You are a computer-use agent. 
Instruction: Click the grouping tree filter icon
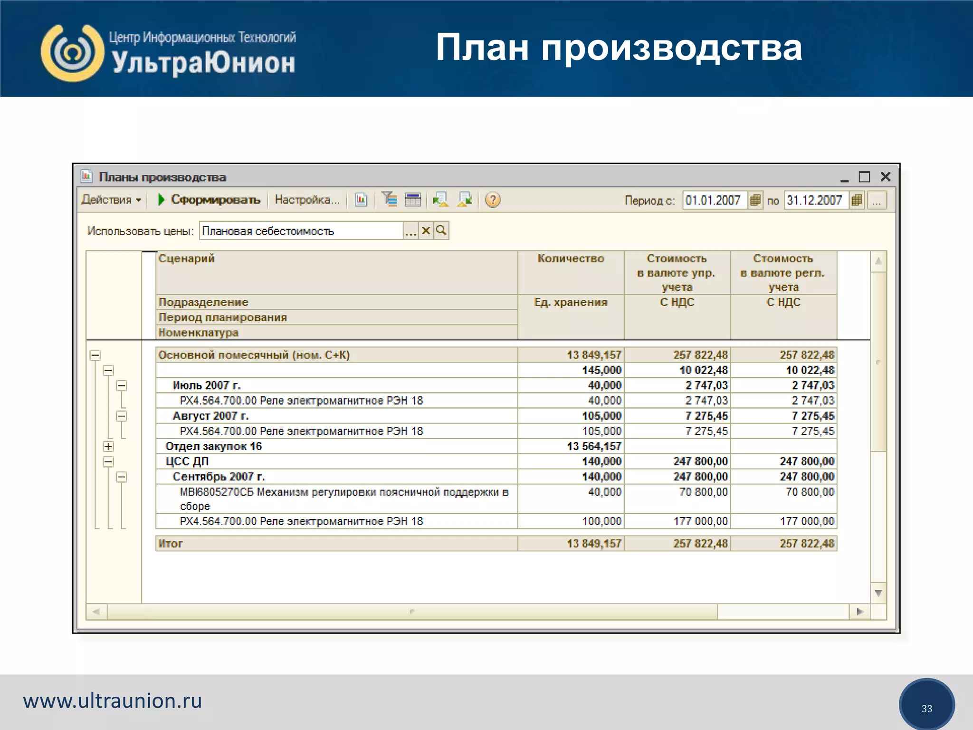389,200
